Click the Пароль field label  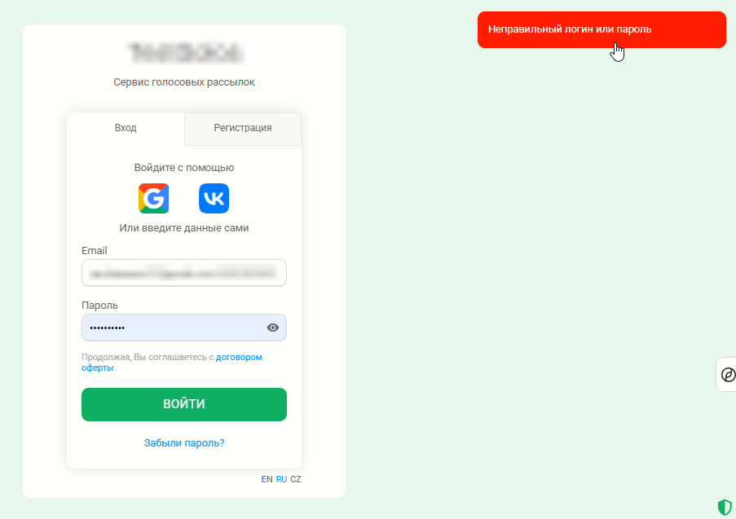click(x=99, y=306)
